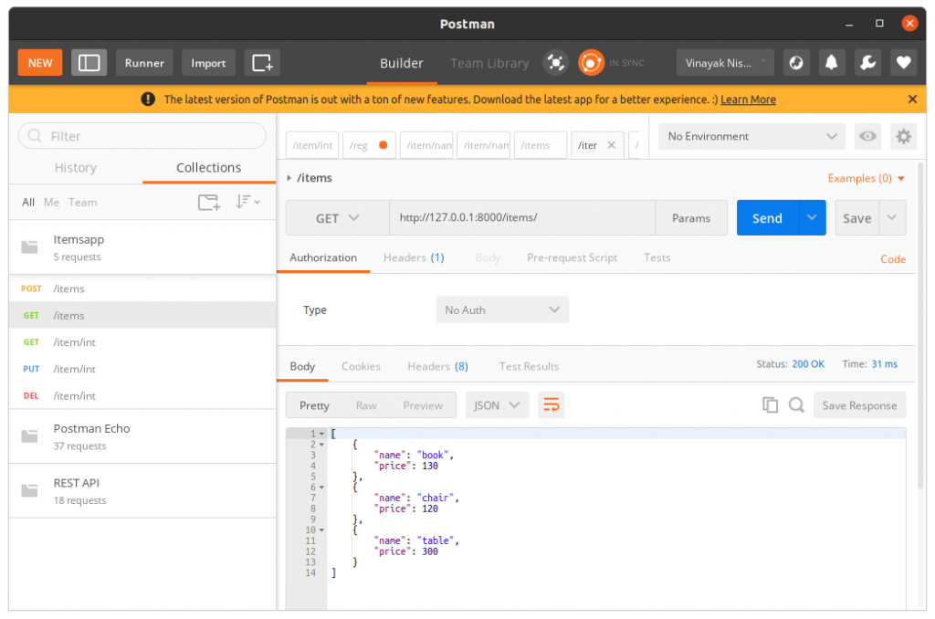Screen dimensions: 935x619
Task: Click the sidebar Filter search field
Action: [x=142, y=136]
